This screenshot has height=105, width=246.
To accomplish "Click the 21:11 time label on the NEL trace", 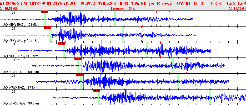I will click(16, 44).
